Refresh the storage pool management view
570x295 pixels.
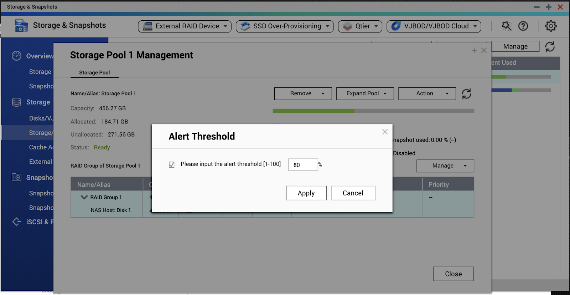[466, 94]
